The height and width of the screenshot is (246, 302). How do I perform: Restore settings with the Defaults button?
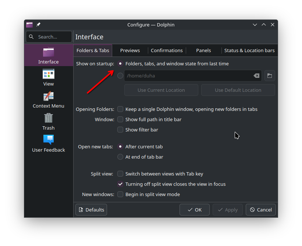click(91, 210)
